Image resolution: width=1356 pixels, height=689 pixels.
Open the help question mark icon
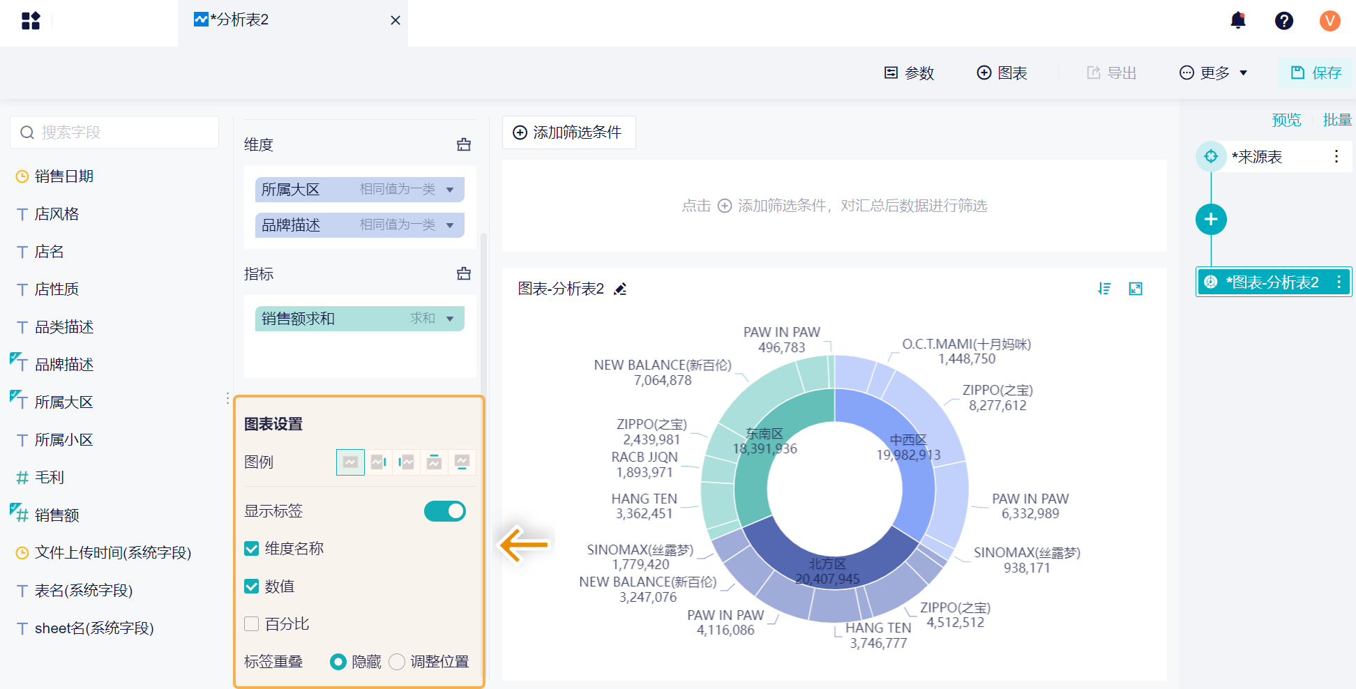pyautogui.click(x=1283, y=21)
